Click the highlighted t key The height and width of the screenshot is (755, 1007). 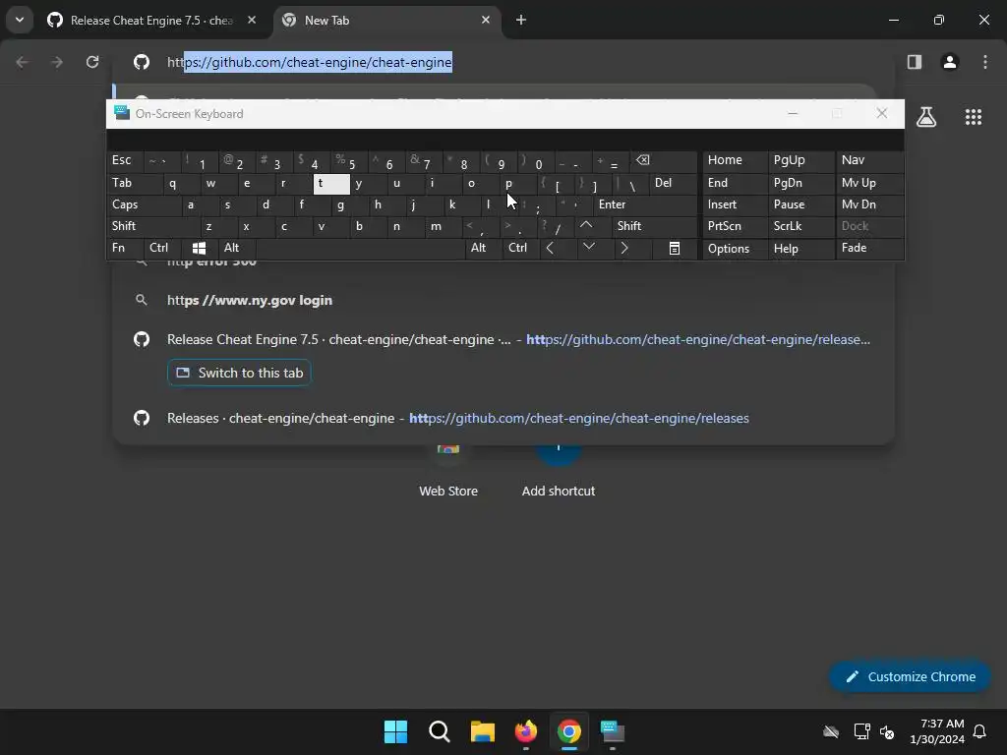pyautogui.click(x=331, y=184)
